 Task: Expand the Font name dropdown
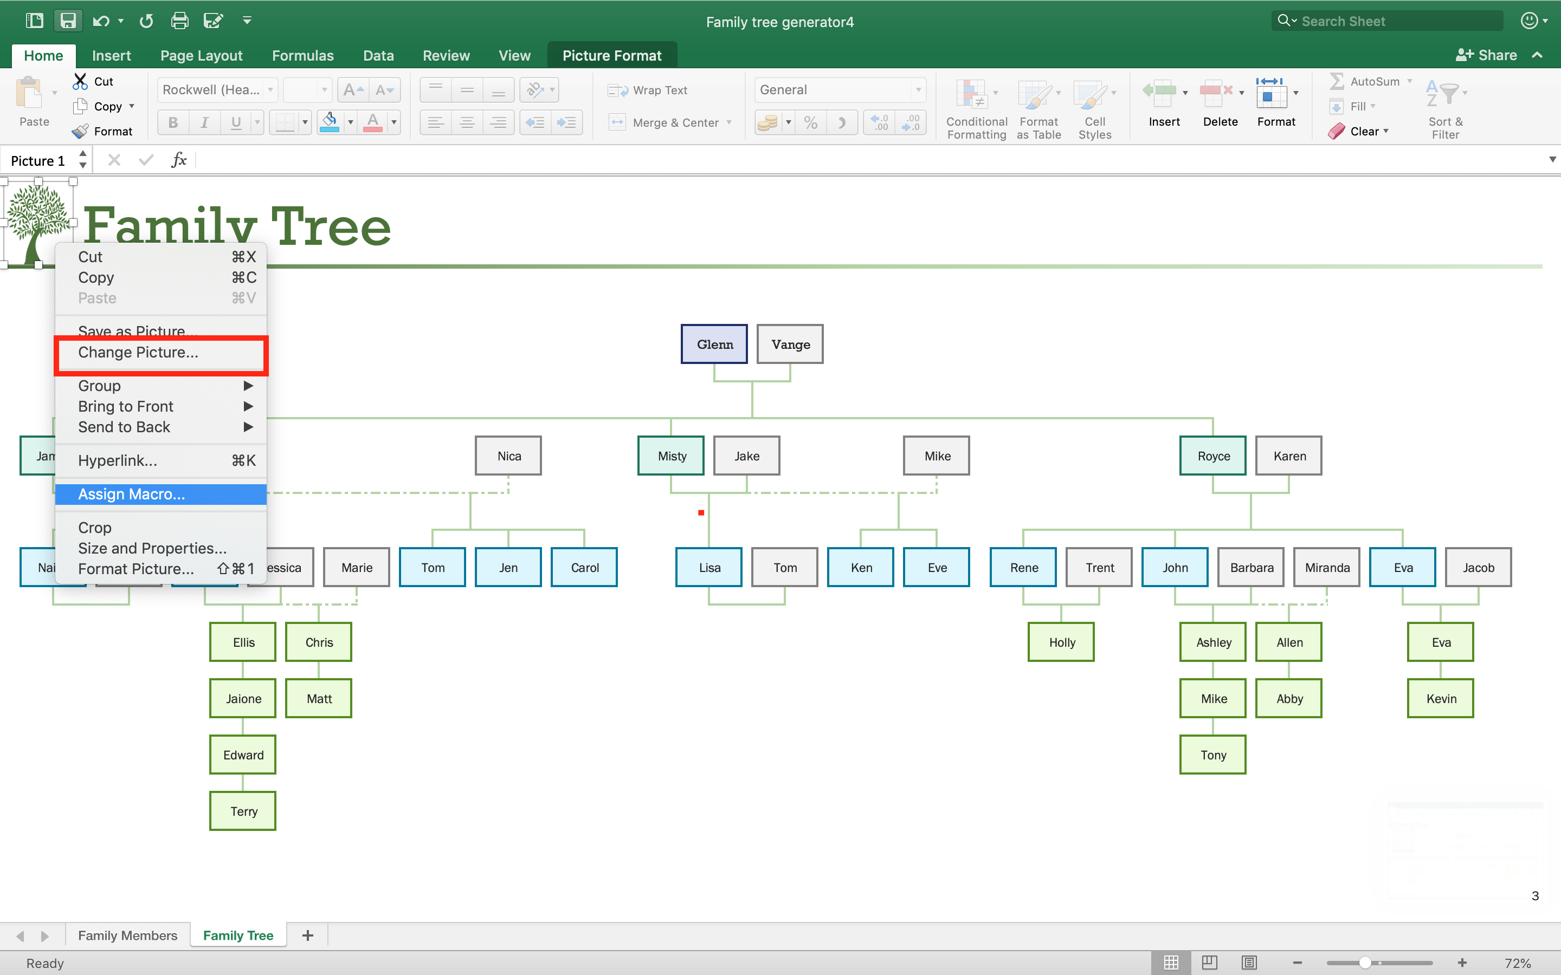[x=273, y=90]
